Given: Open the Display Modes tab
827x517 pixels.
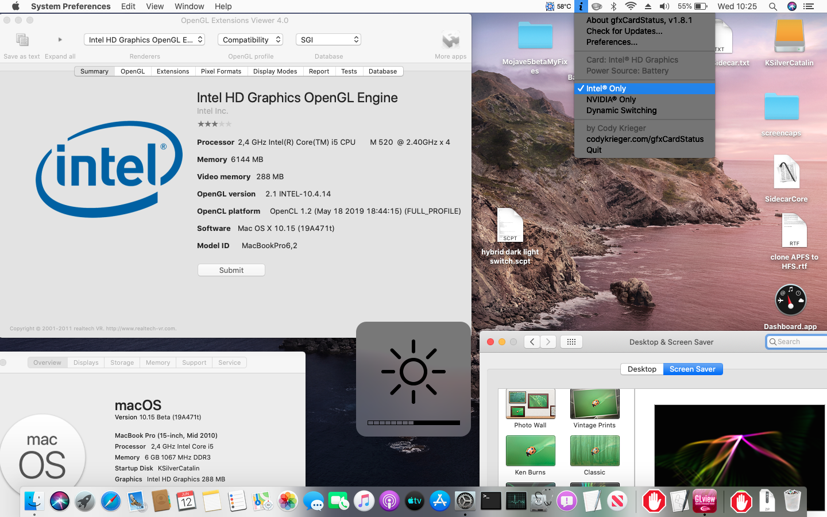Looking at the screenshot, I should tap(275, 71).
